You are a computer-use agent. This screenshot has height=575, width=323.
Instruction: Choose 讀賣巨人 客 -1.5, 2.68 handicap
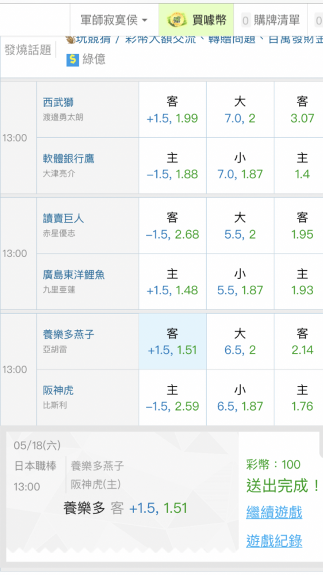point(172,225)
